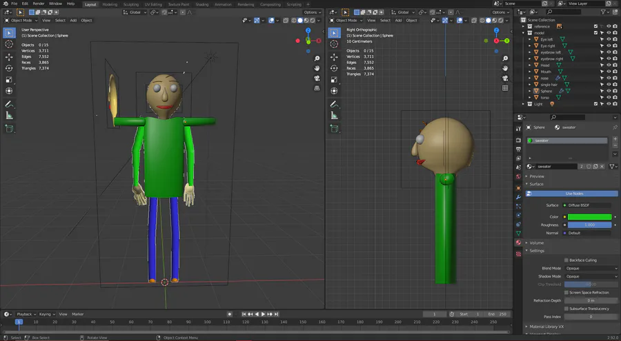Expand the Volume panel
This screenshot has width=621, height=341.
pos(537,242)
